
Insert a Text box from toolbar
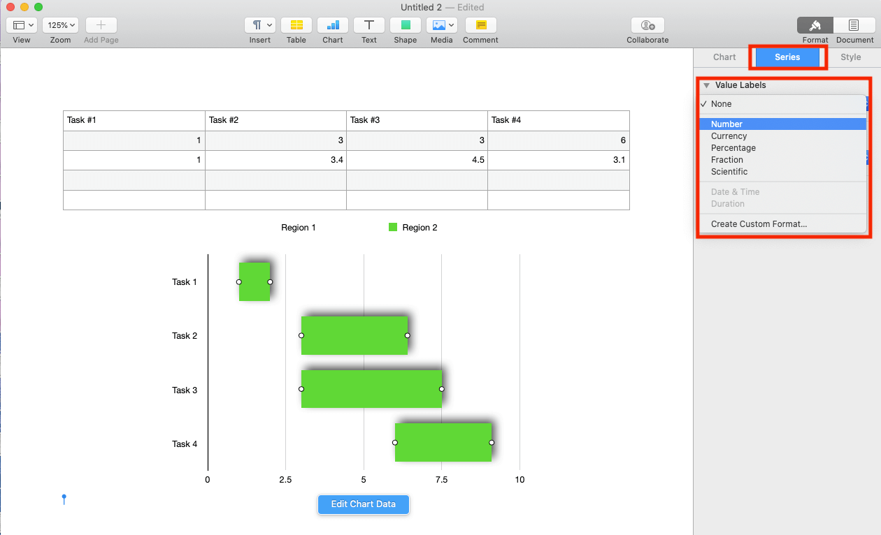(369, 25)
